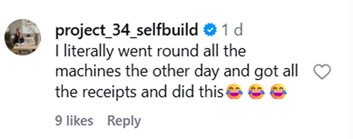353x139 pixels.
Task: Click the last laughing emoji
Action: pyautogui.click(x=278, y=92)
